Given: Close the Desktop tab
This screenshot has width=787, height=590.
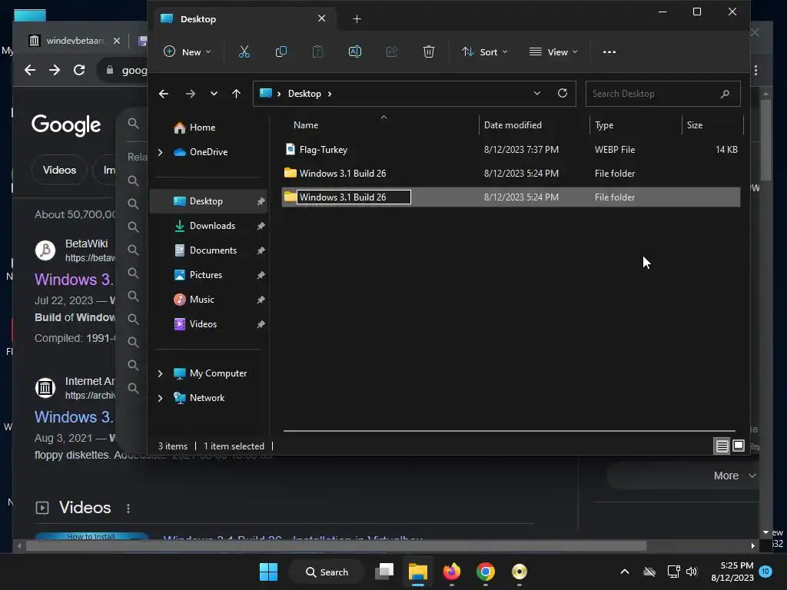Looking at the screenshot, I should point(322,18).
